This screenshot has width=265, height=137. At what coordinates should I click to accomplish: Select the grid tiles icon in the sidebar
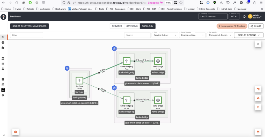tap(3, 64)
